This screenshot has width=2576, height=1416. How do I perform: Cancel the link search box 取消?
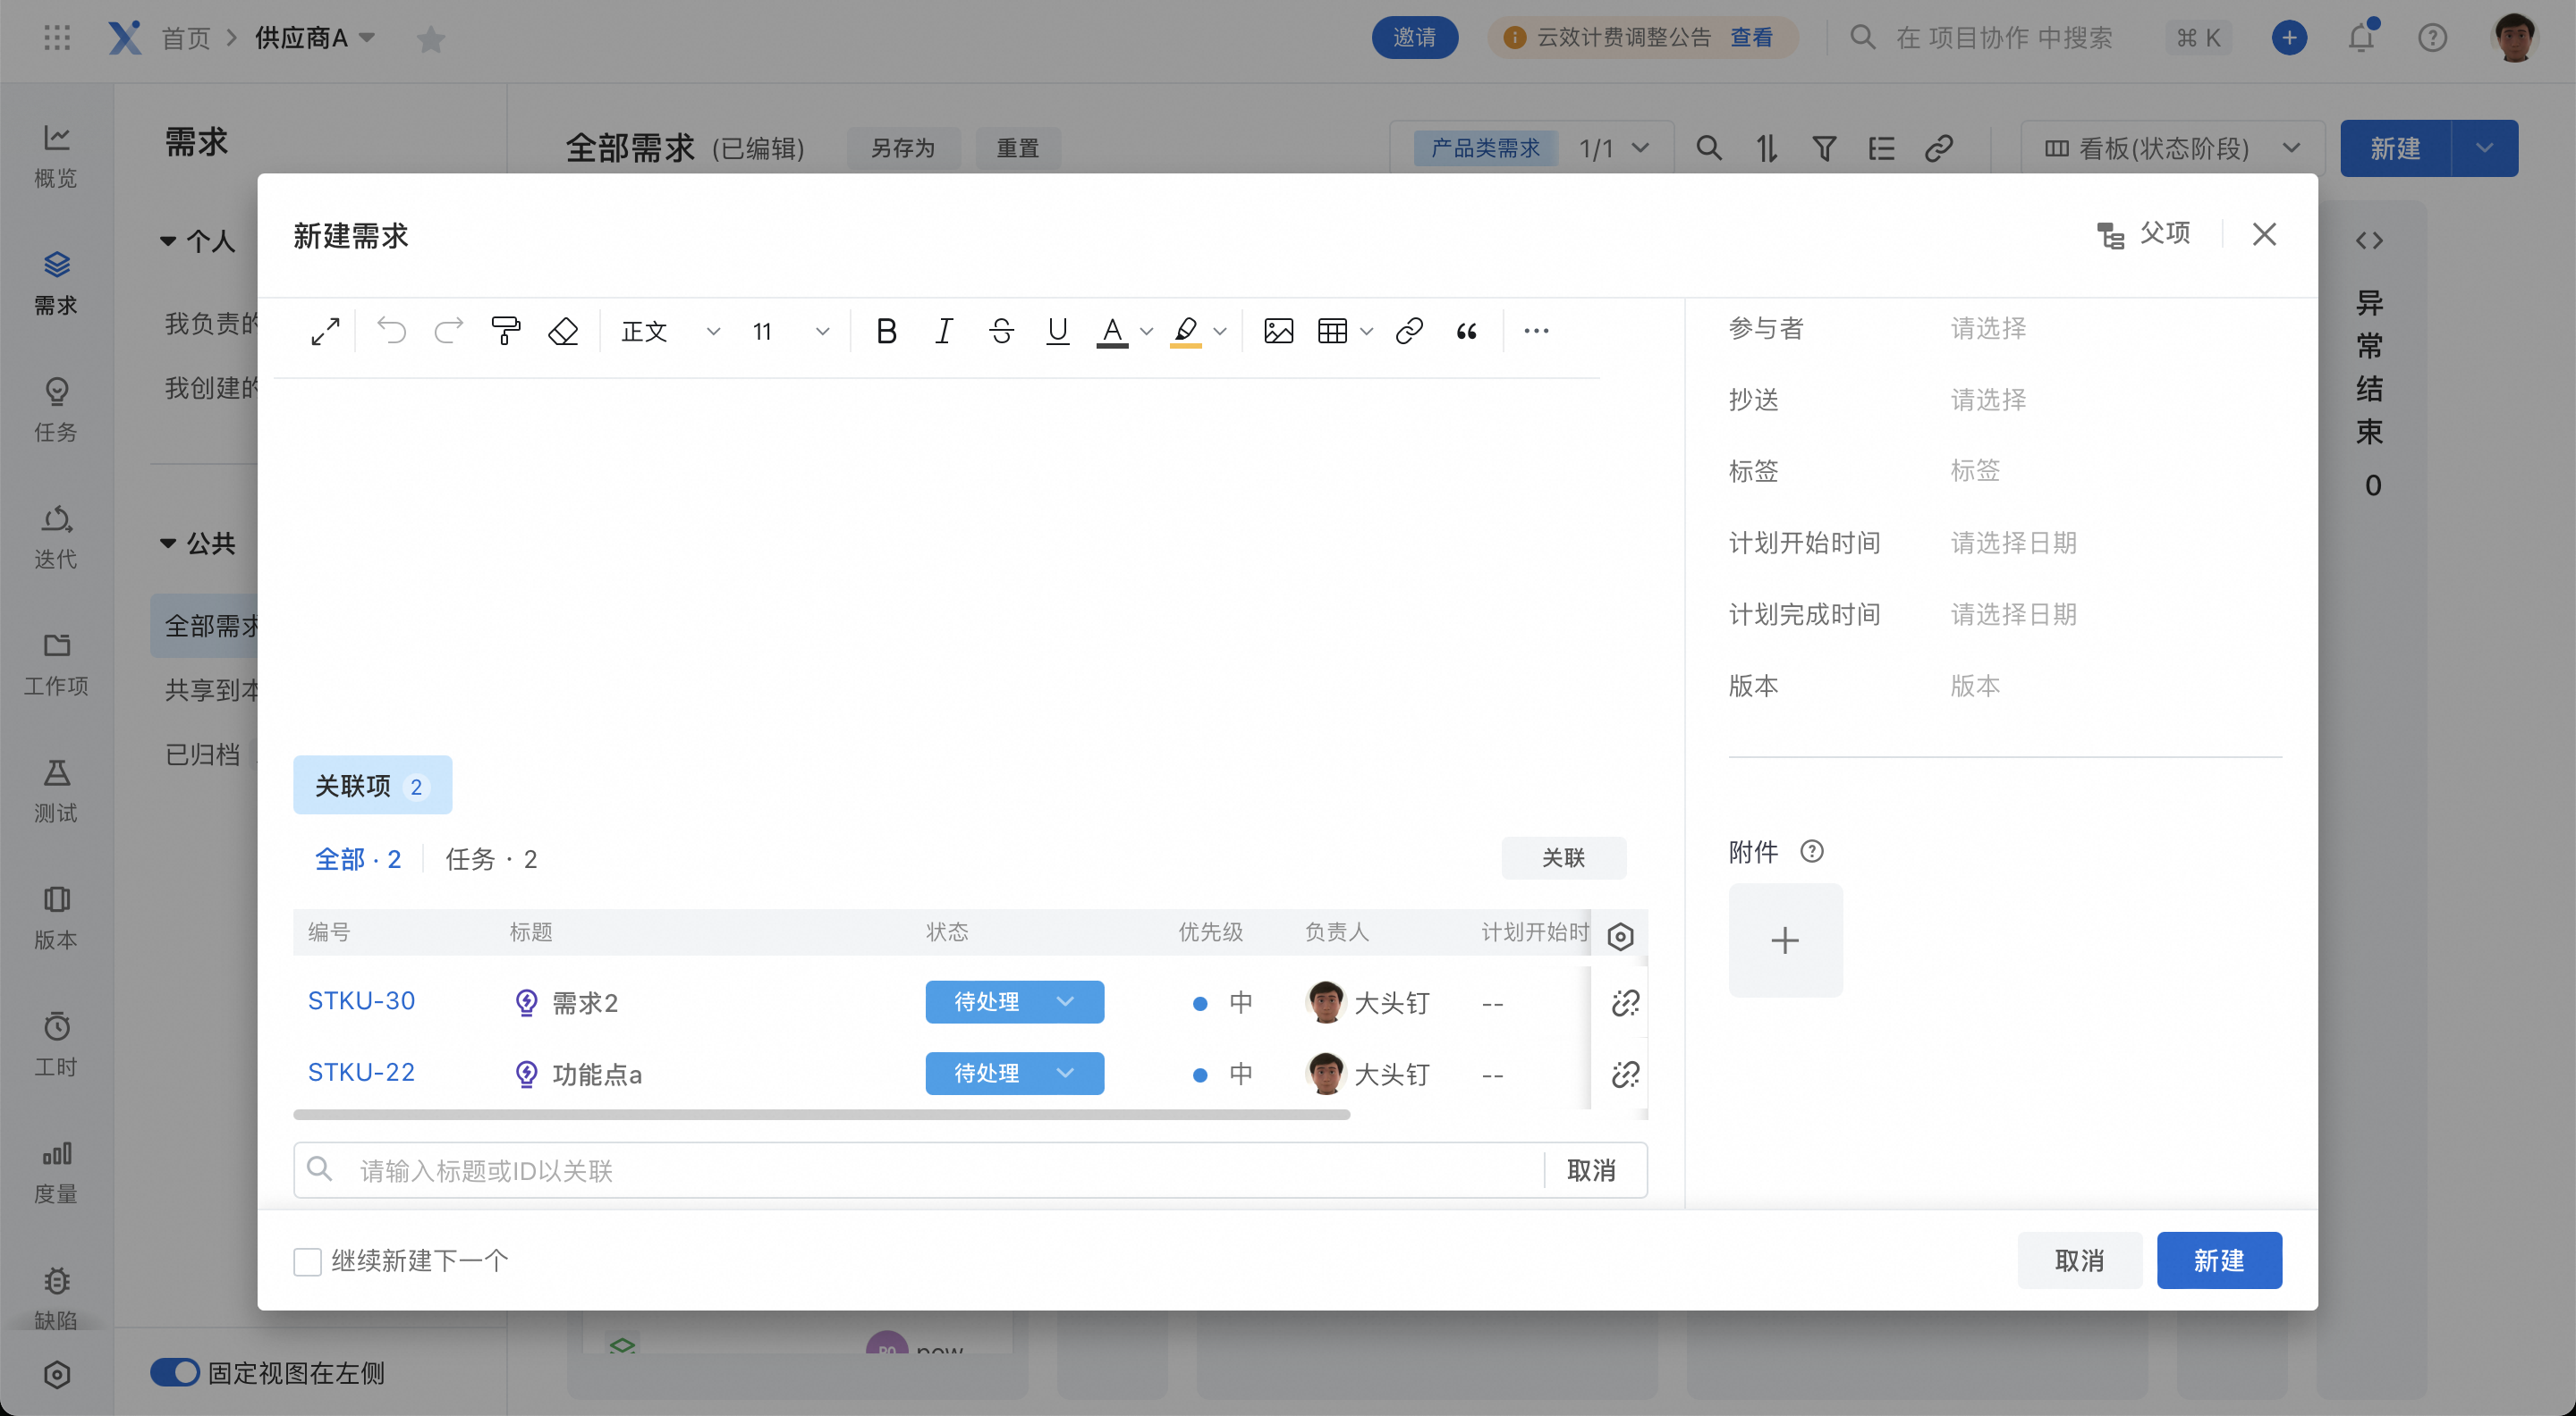click(1591, 1170)
